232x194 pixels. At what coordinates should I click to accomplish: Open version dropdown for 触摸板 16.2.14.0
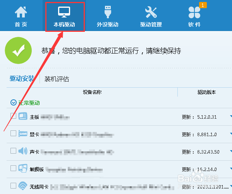point(231,168)
